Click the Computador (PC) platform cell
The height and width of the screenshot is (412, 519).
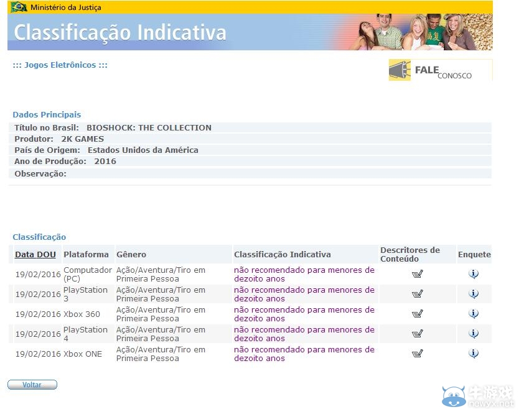click(88, 274)
